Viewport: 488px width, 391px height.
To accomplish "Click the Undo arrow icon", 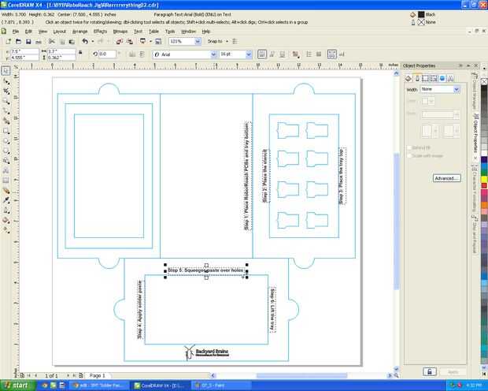I will 85,42.
